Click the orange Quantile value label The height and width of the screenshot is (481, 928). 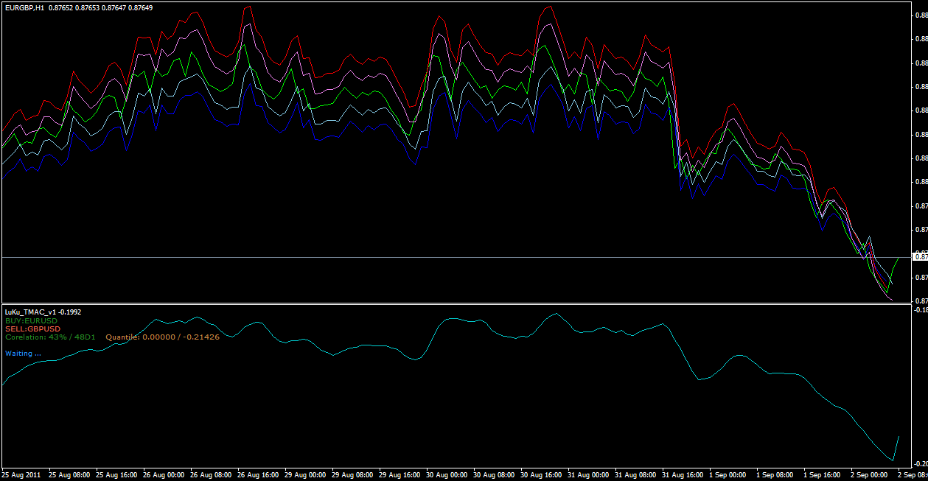point(162,337)
